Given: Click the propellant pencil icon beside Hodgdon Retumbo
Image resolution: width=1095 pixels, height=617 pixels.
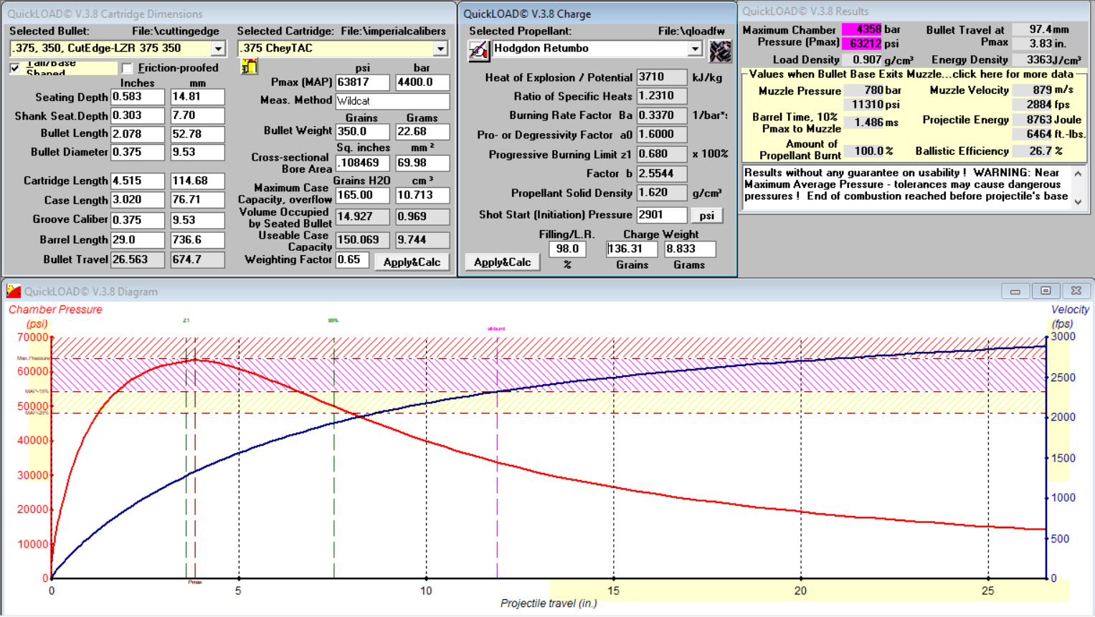Looking at the screenshot, I should pos(478,49).
